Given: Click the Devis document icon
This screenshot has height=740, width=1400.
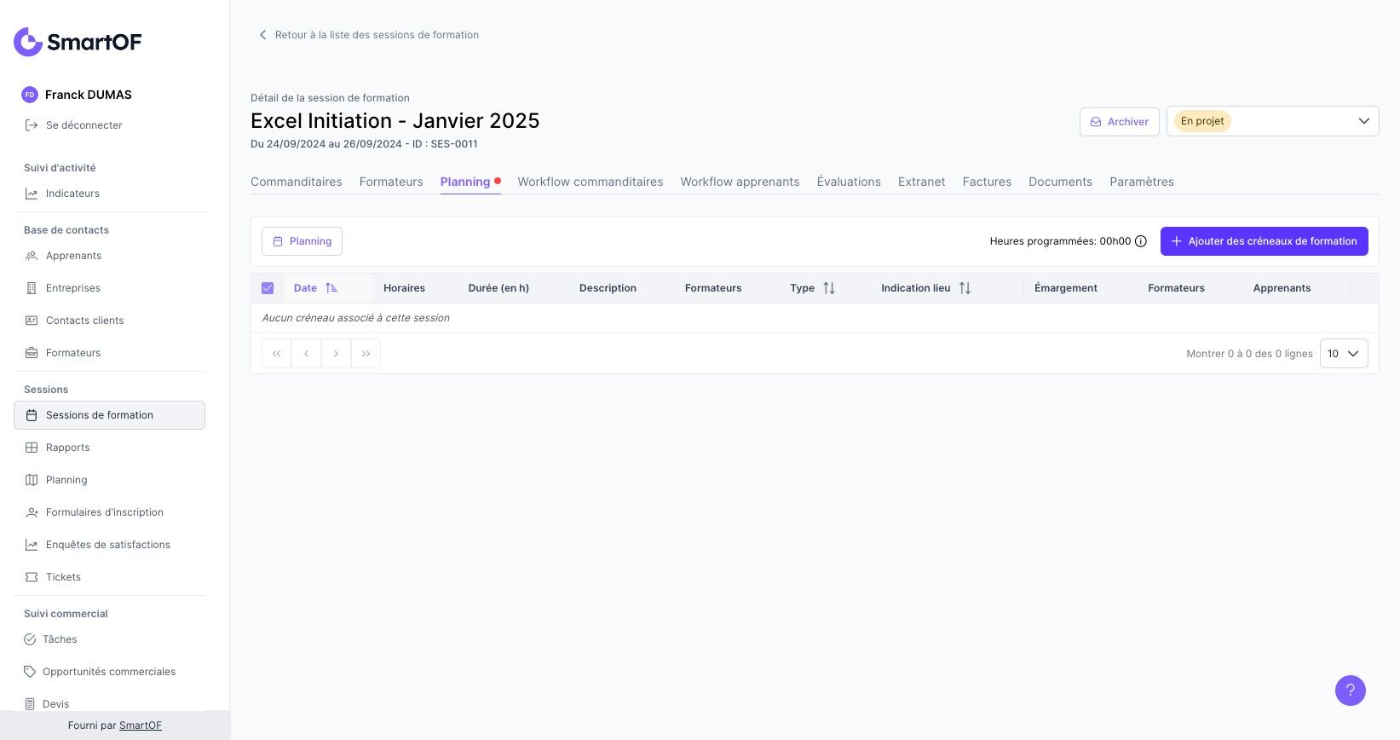Looking at the screenshot, I should click(x=30, y=704).
